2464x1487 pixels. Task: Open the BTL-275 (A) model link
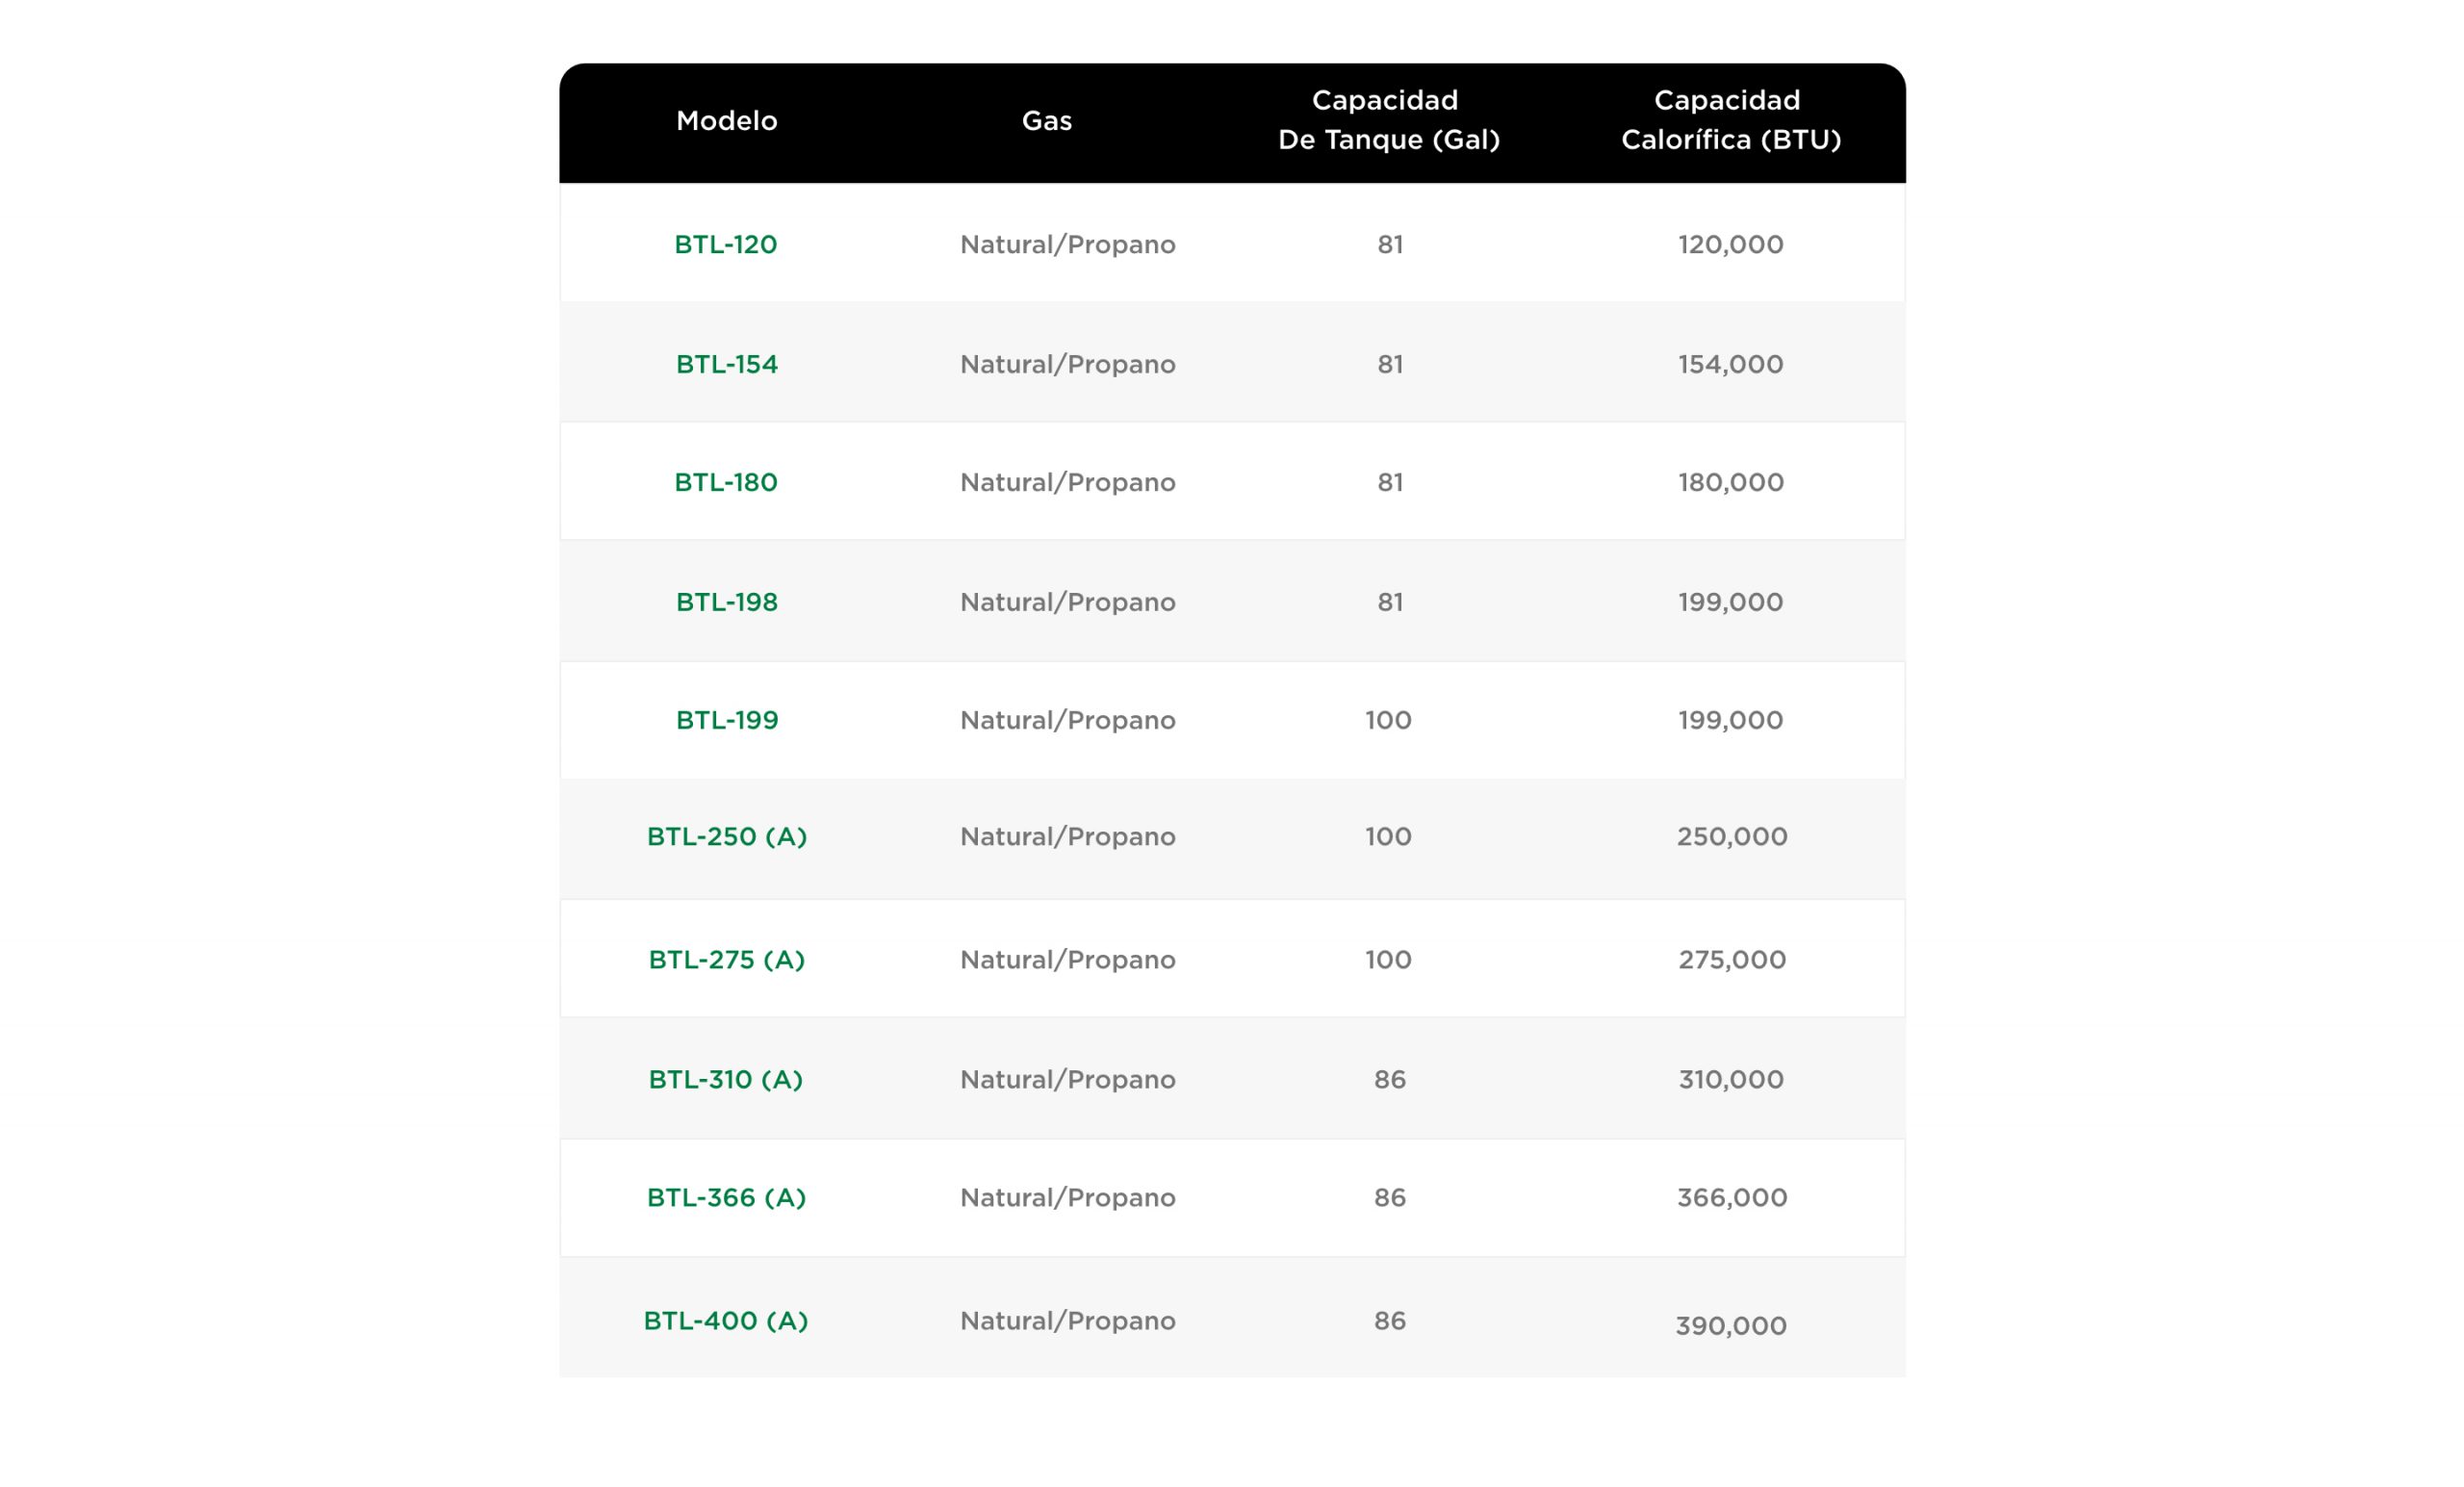pos(726,959)
